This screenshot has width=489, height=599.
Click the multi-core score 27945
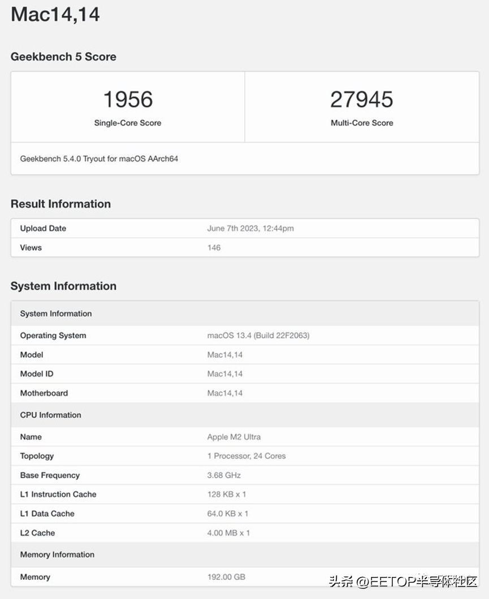pos(362,100)
